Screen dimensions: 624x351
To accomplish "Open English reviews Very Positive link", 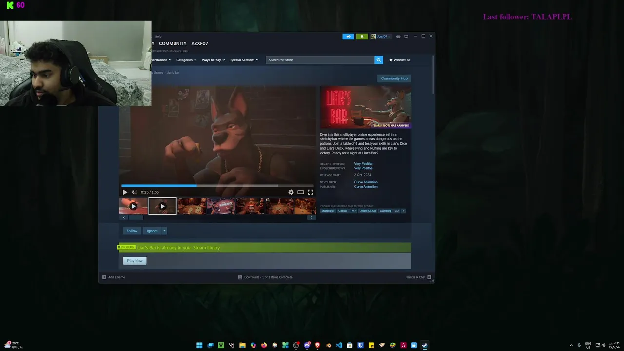I will (x=363, y=168).
